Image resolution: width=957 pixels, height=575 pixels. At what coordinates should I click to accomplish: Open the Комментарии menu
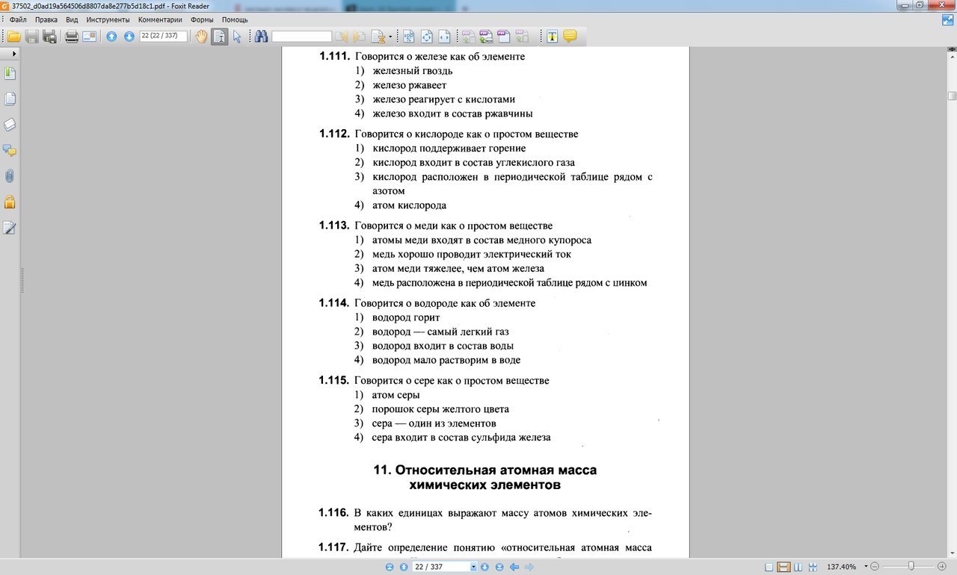coord(160,19)
